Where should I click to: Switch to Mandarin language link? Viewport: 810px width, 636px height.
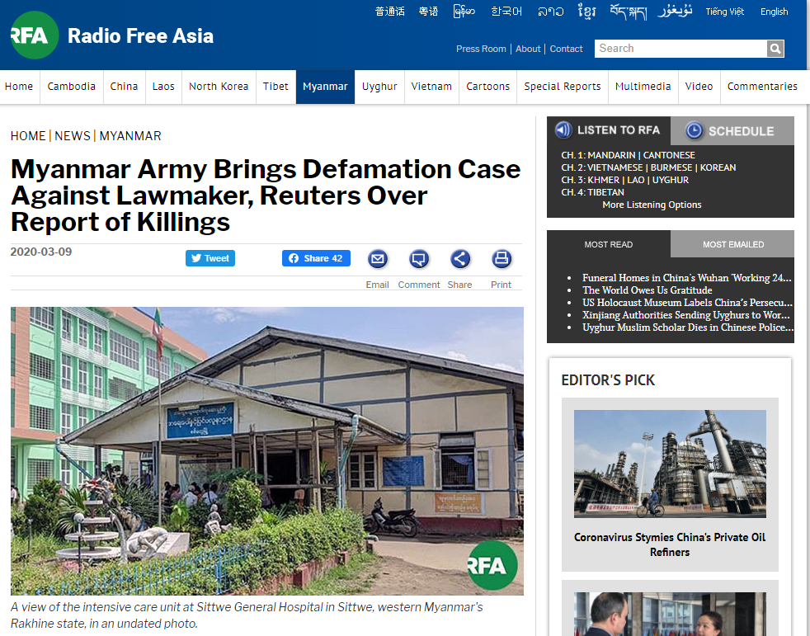[x=389, y=12]
